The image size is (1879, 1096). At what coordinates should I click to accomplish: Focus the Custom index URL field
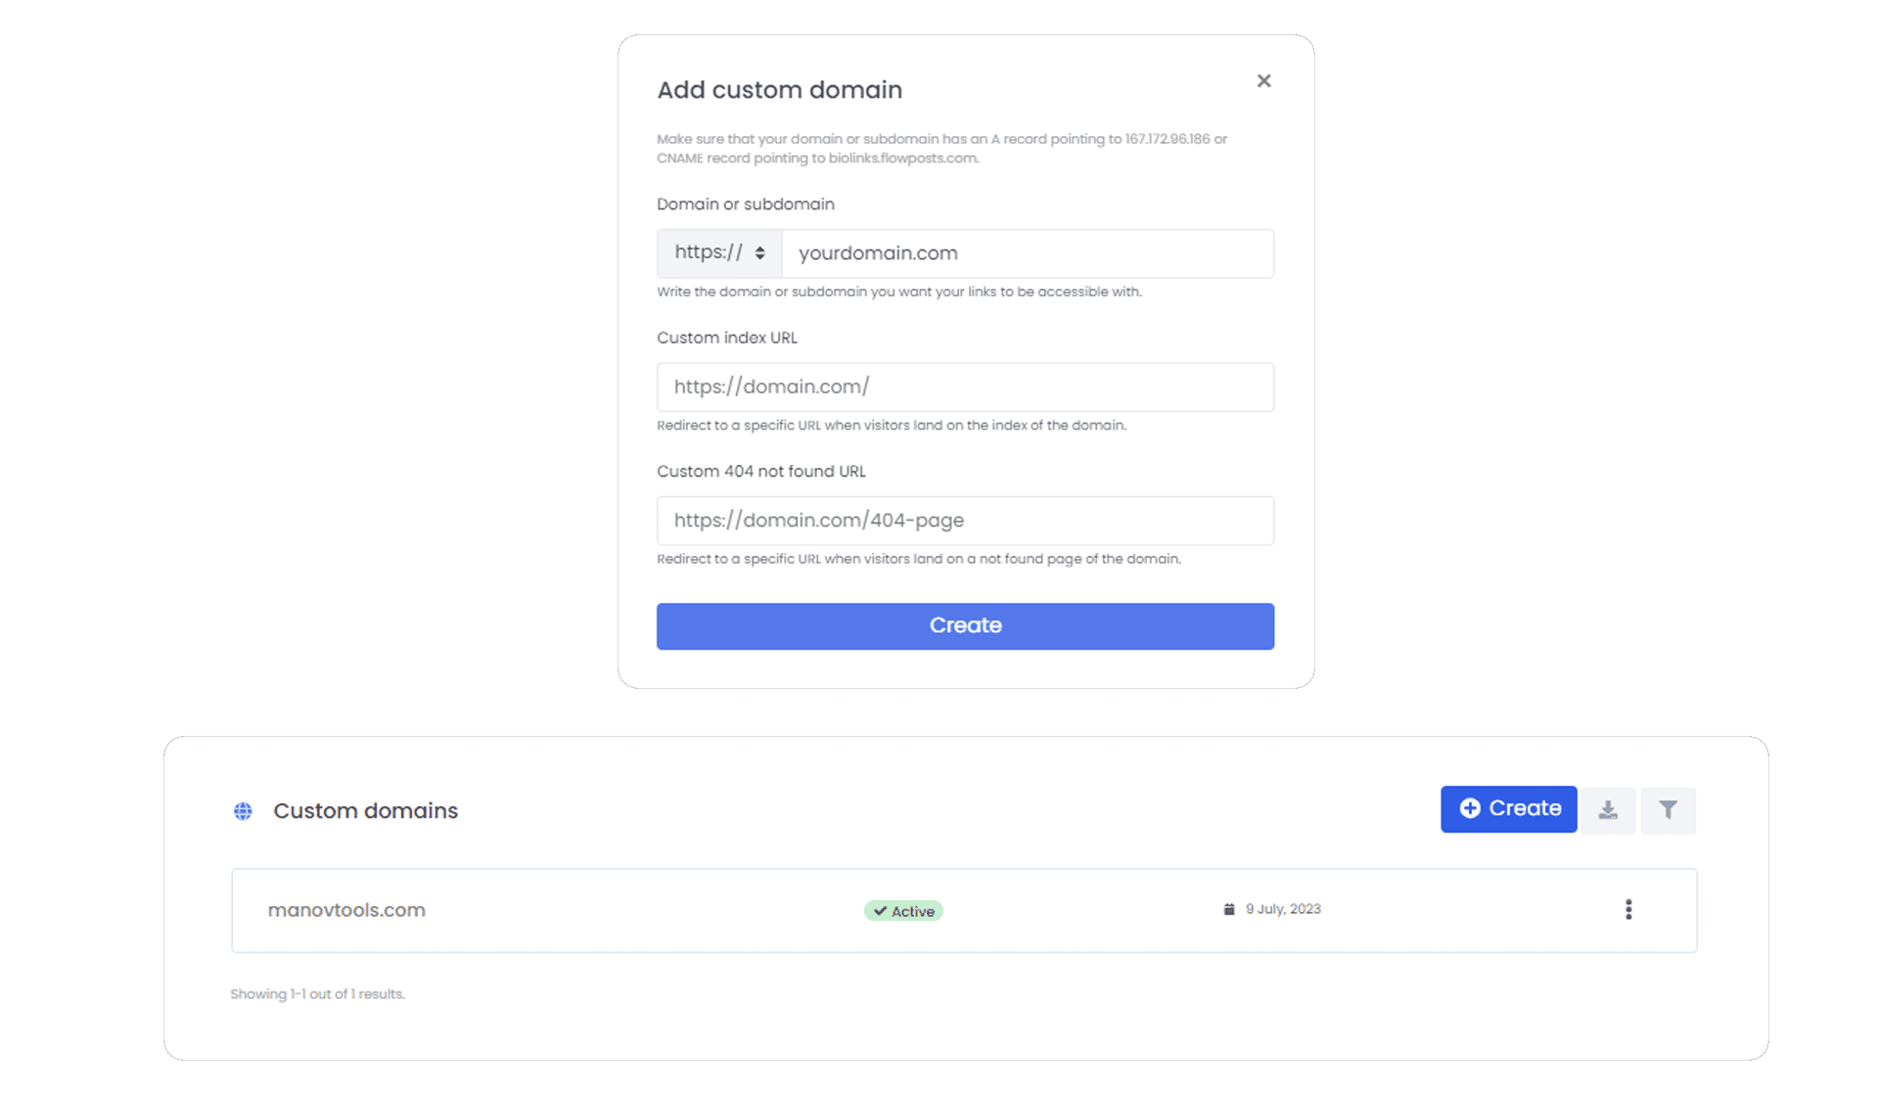965,388
